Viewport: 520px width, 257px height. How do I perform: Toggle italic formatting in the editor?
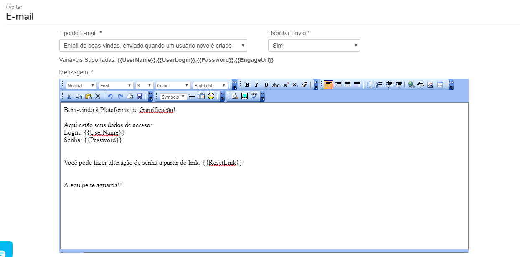coord(256,85)
